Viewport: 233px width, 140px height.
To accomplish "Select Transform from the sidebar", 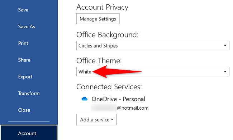I will [x=29, y=93].
